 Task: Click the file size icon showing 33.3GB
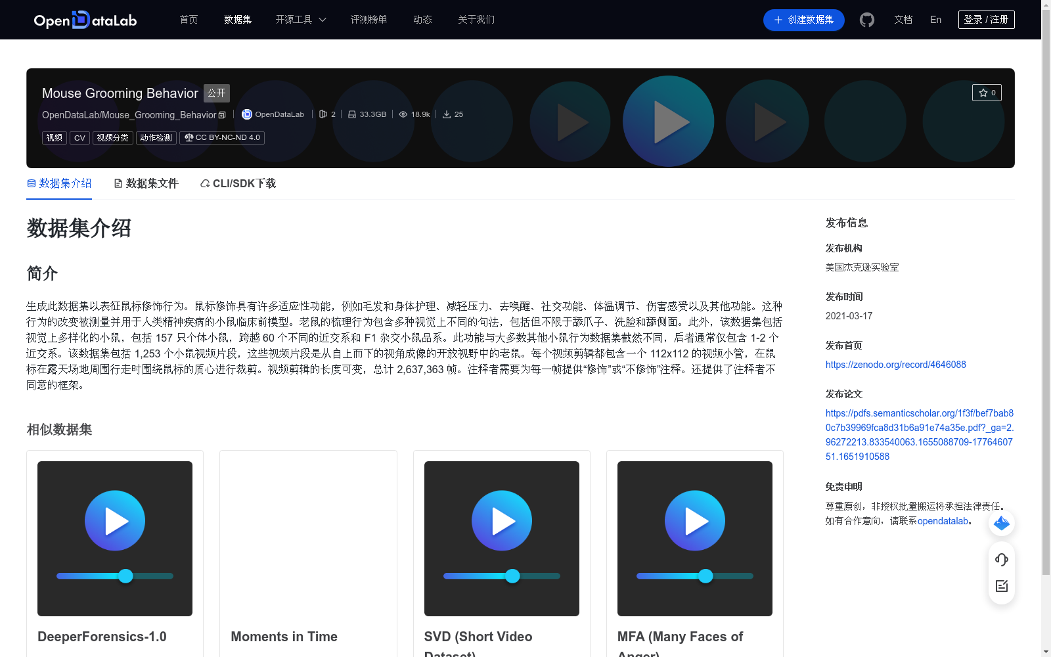pyautogui.click(x=352, y=114)
